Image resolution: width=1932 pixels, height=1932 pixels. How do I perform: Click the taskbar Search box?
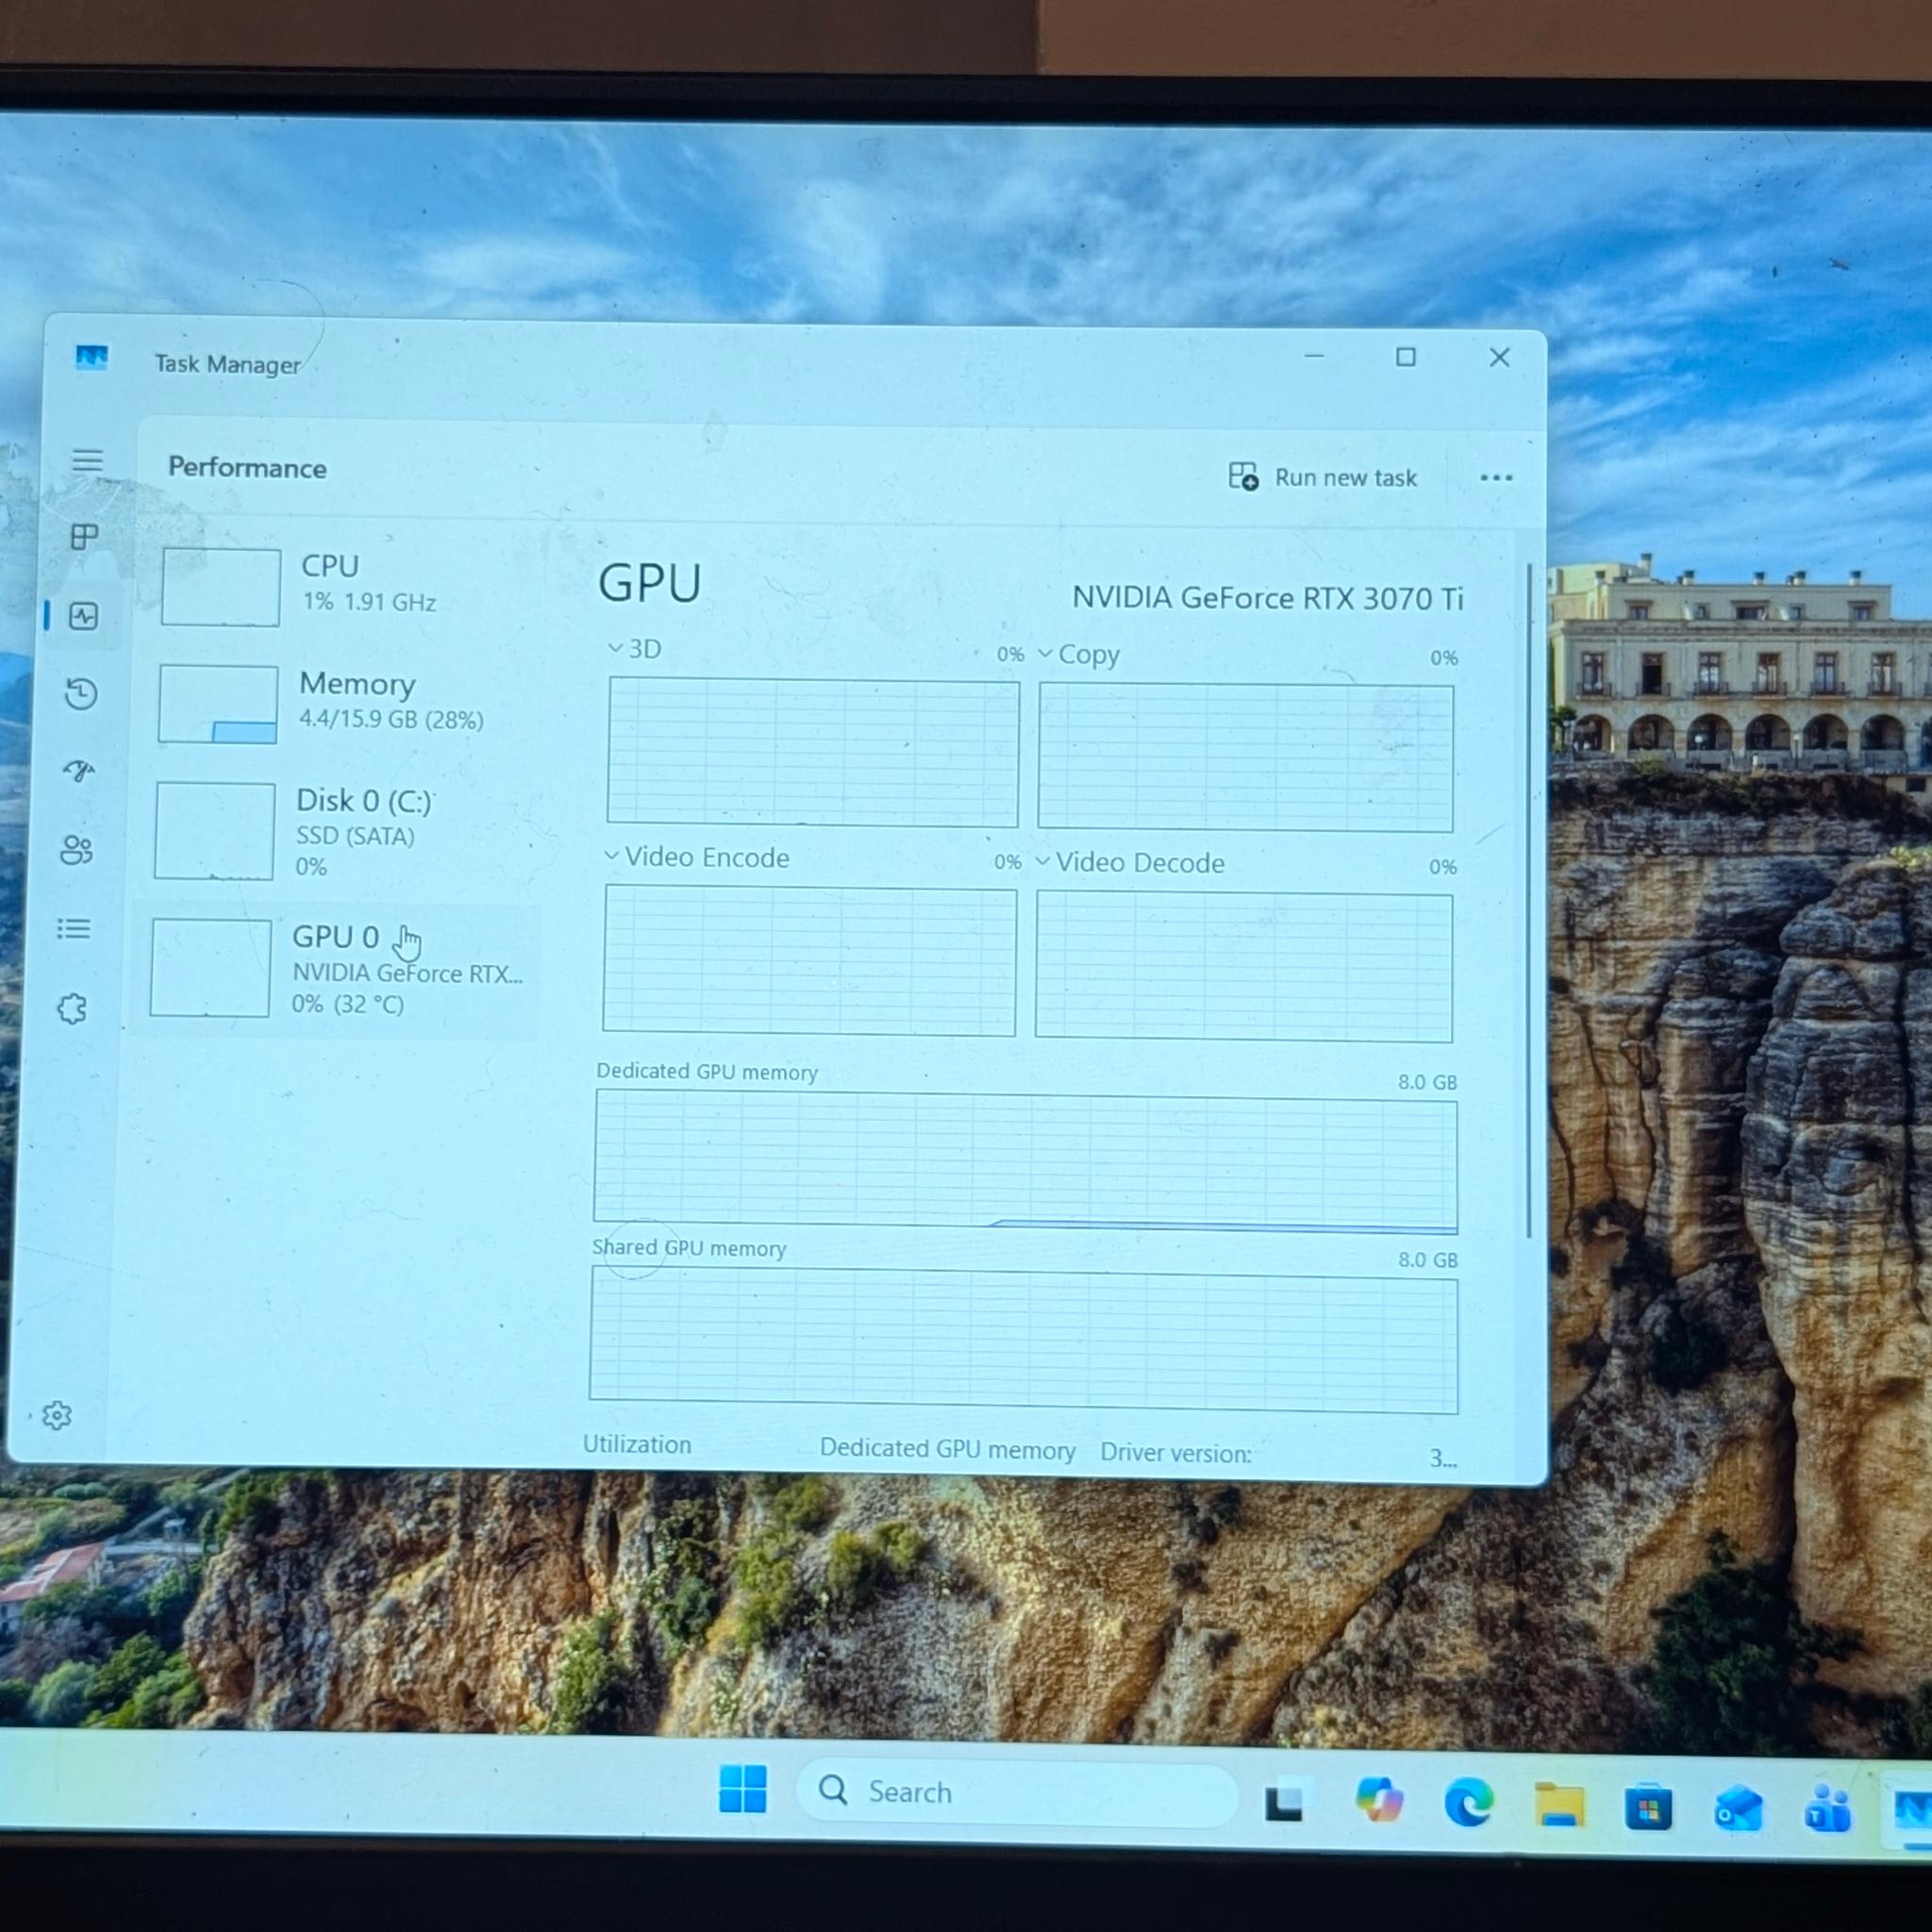click(1017, 1793)
